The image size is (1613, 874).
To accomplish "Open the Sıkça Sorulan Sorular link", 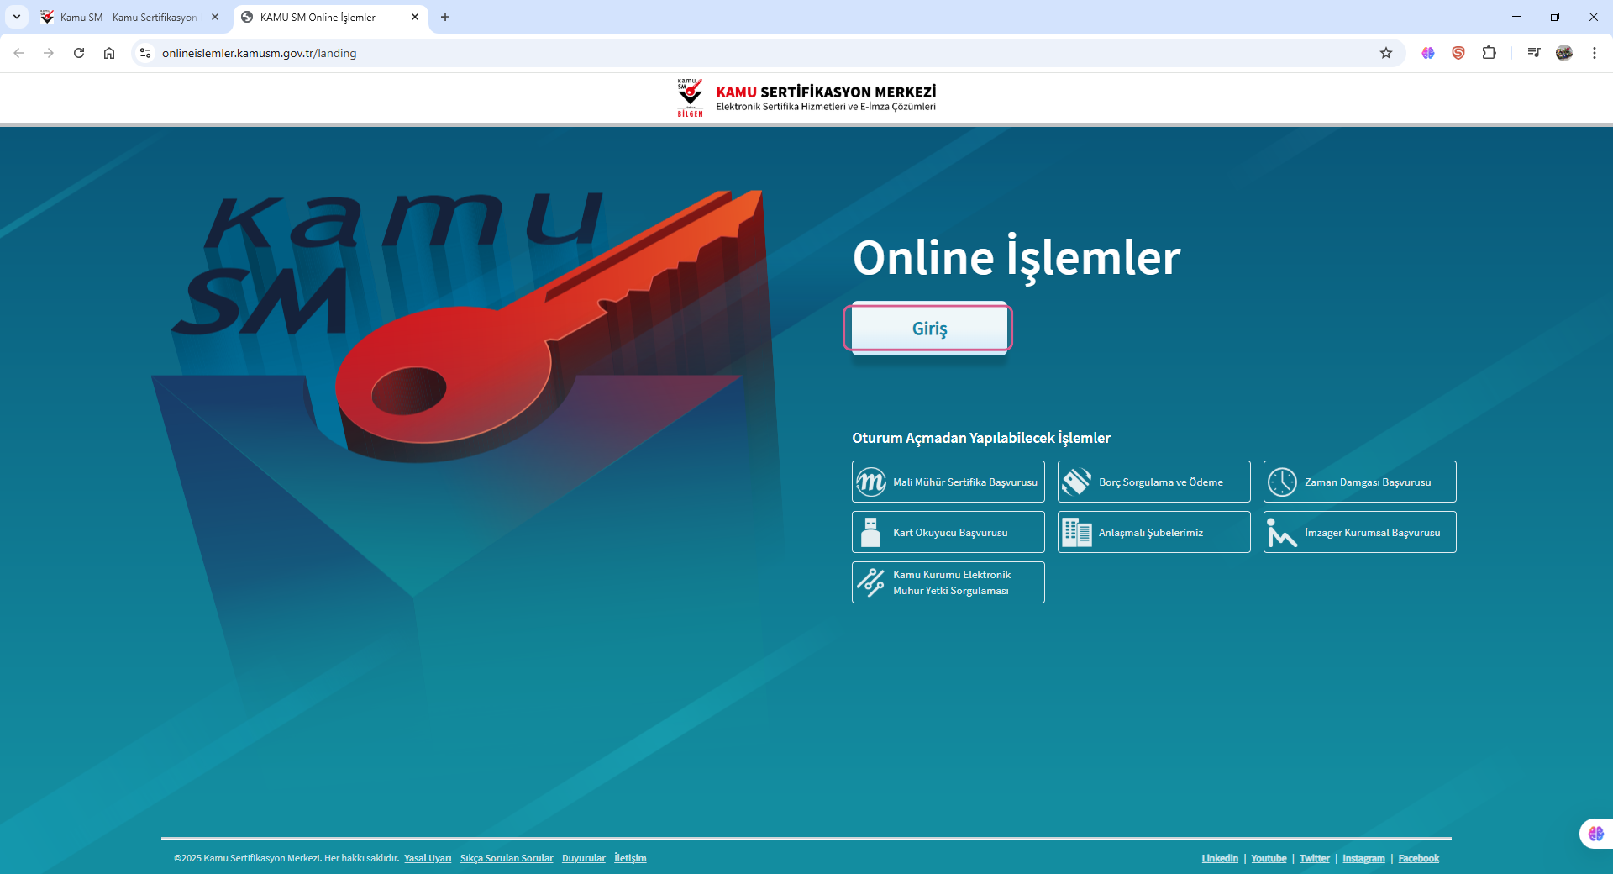I will click(x=506, y=858).
